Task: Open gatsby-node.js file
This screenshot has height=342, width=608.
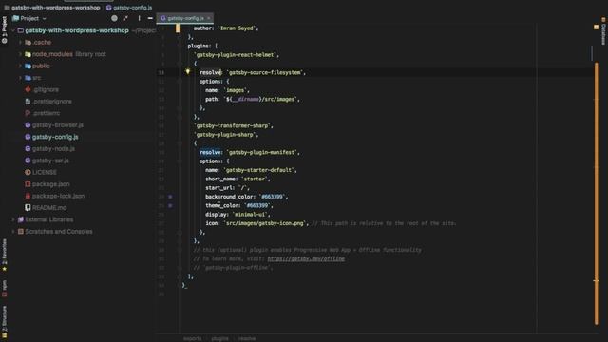Action: pos(53,148)
